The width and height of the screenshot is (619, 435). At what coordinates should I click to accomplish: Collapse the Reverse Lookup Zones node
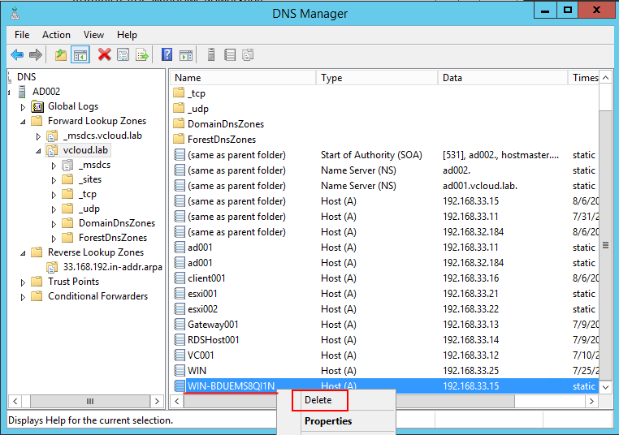[23, 253]
